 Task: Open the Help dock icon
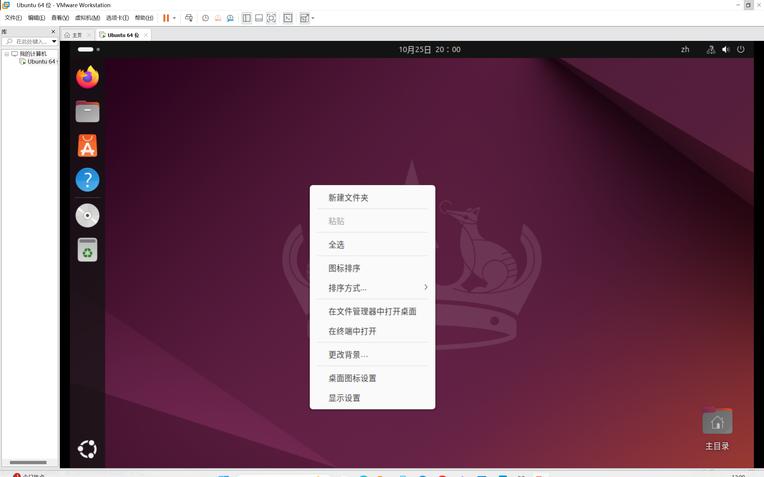[x=87, y=180]
